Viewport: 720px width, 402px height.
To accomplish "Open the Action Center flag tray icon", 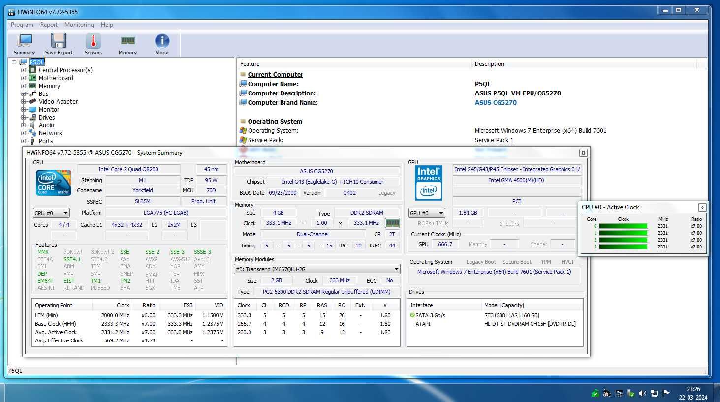I will point(666,393).
